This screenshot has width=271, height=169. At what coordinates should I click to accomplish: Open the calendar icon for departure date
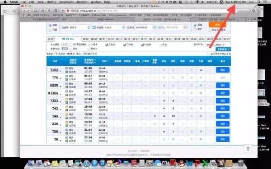pos(154,27)
